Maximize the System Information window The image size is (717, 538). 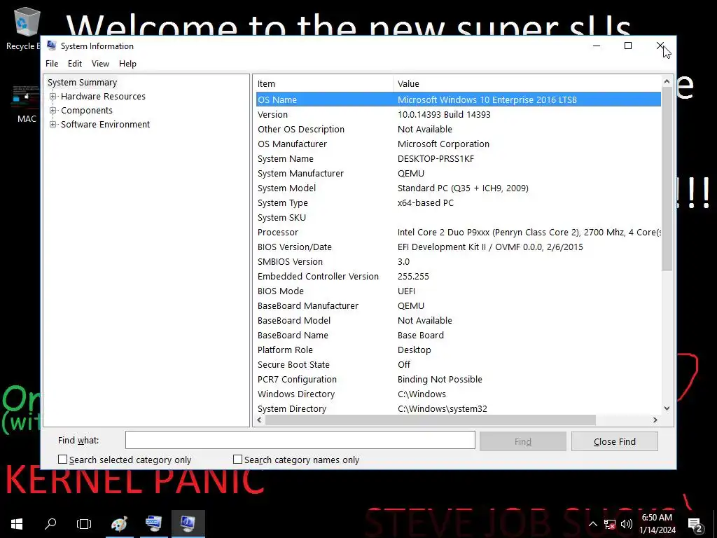[628, 46]
